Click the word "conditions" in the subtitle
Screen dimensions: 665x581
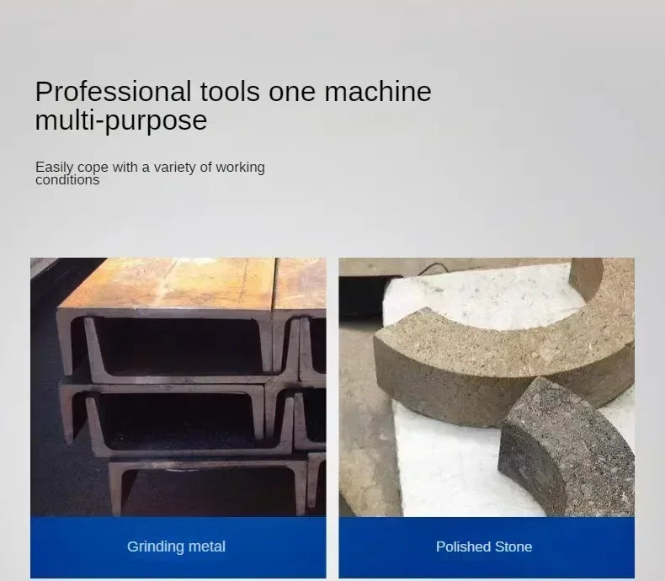pos(67,180)
